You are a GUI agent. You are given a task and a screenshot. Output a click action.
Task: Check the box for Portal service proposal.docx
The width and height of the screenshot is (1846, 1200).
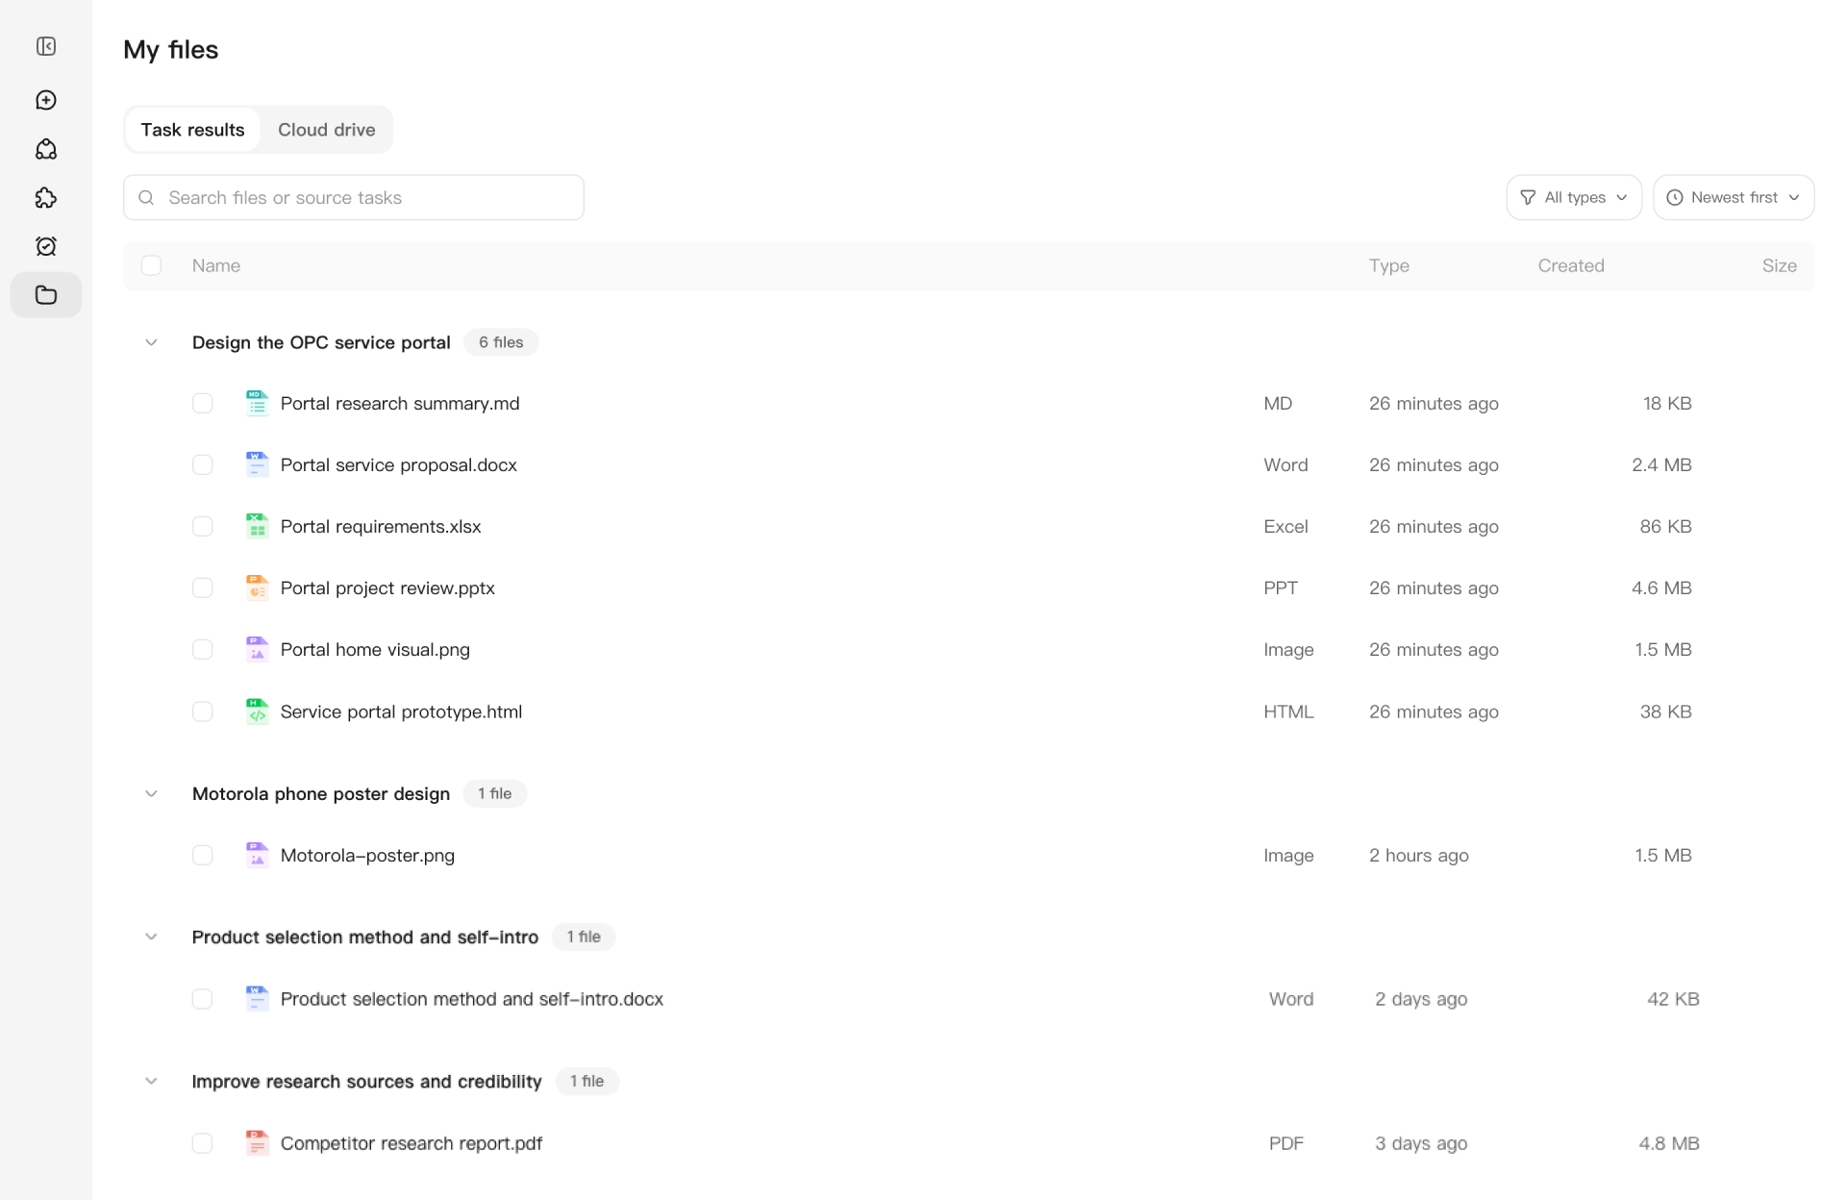point(202,464)
